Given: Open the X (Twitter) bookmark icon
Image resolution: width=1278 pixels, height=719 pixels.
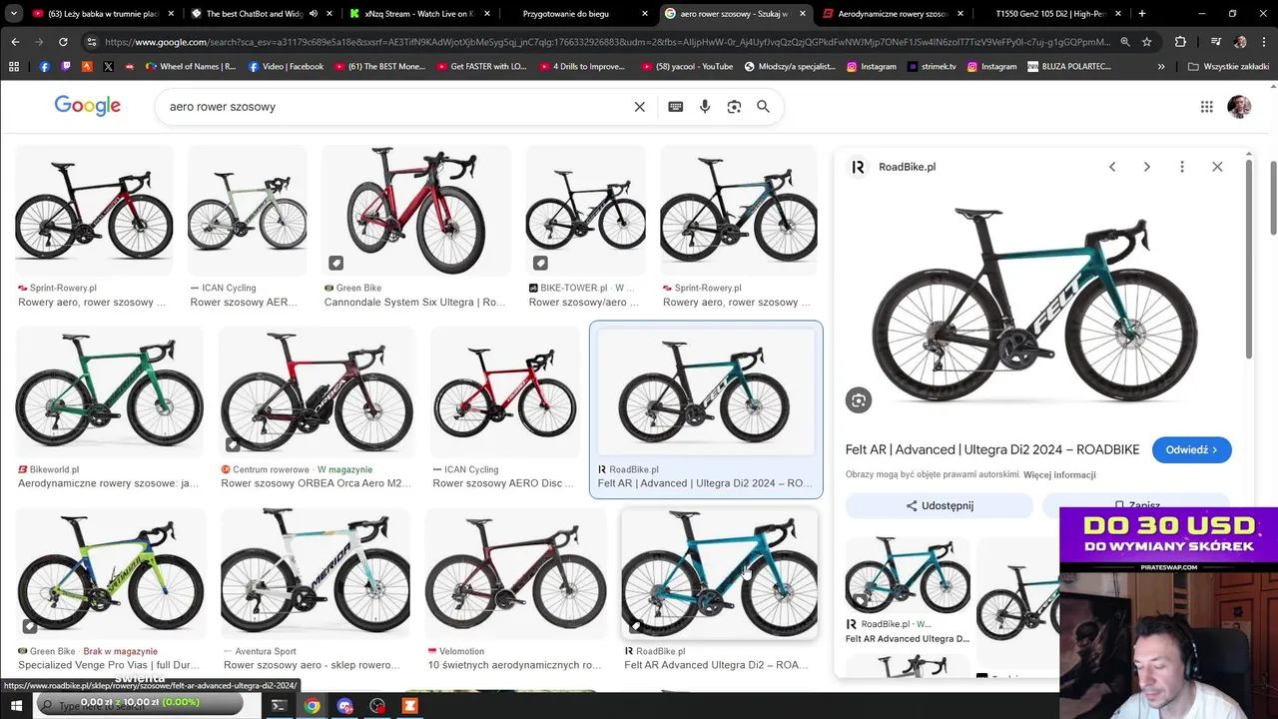Looking at the screenshot, I should 108,66.
